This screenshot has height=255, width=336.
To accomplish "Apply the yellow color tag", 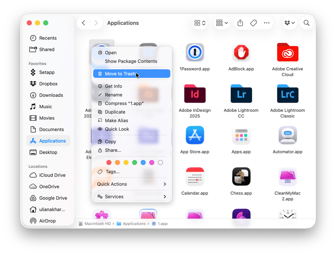I will pyautogui.click(x=126, y=163).
